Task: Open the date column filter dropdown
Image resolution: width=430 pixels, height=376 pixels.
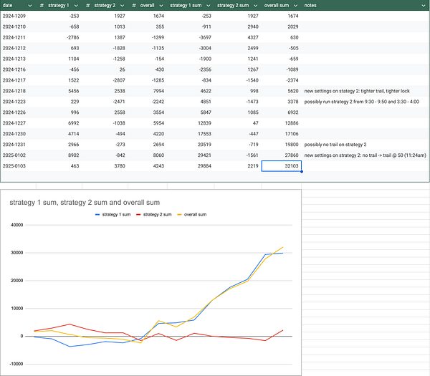Action: (x=30, y=6)
